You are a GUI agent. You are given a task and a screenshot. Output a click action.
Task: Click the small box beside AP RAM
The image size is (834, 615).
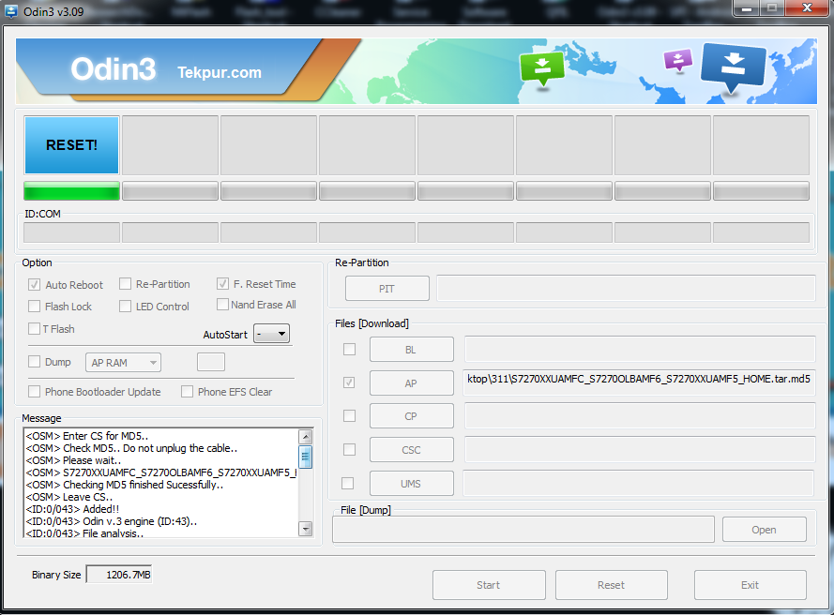click(211, 362)
